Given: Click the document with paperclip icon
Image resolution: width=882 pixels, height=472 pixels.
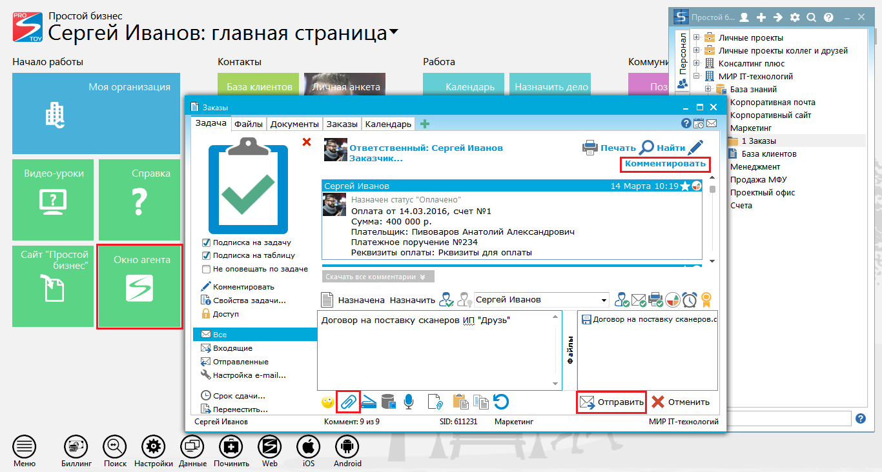Looking at the screenshot, I should pyautogui.click(x=435, y=402).
